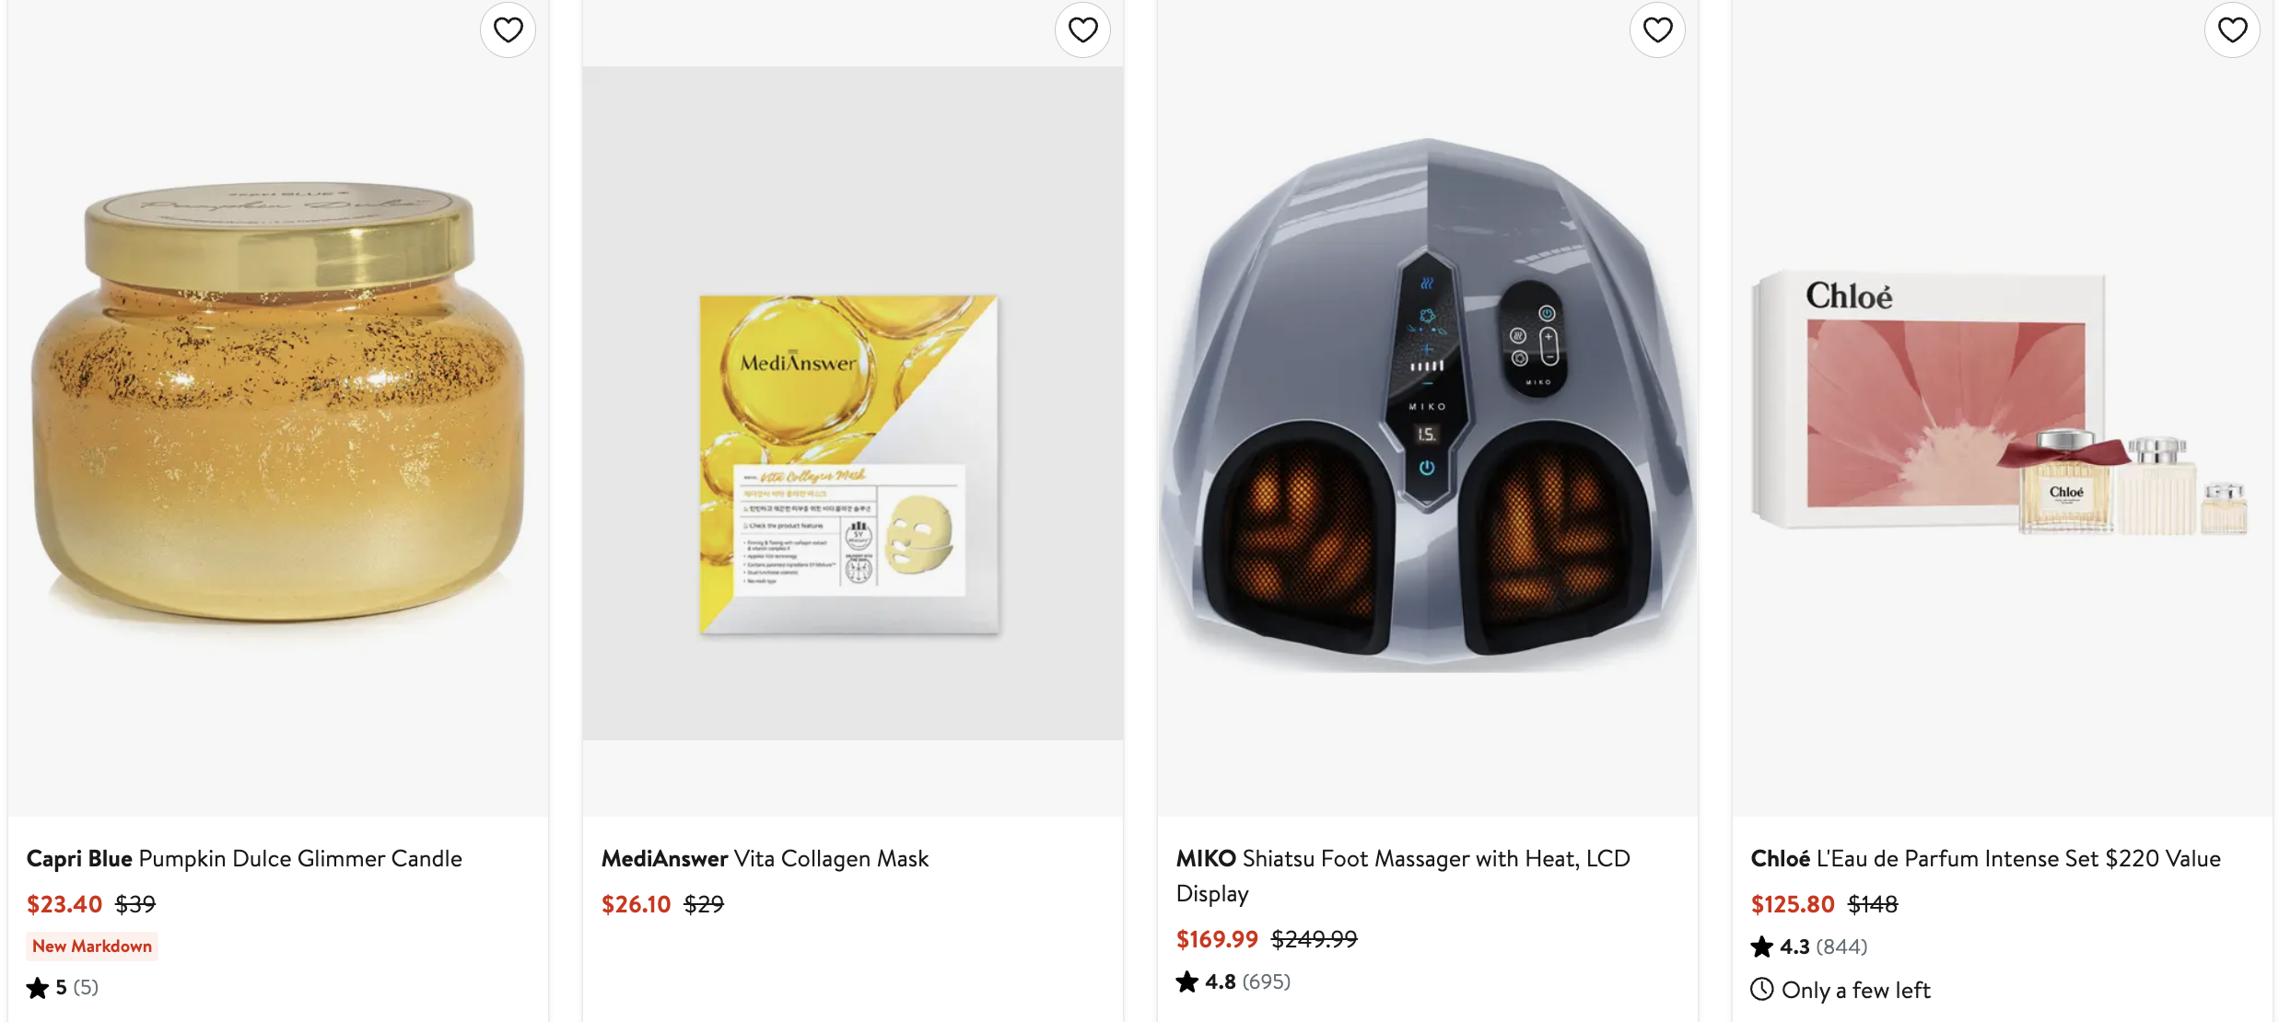Image resolution: width=2279 pixels, height=1022 pixels.
Task: Click the 4.3 star icon for Chloé set
Action: (x=1762, y=947)
